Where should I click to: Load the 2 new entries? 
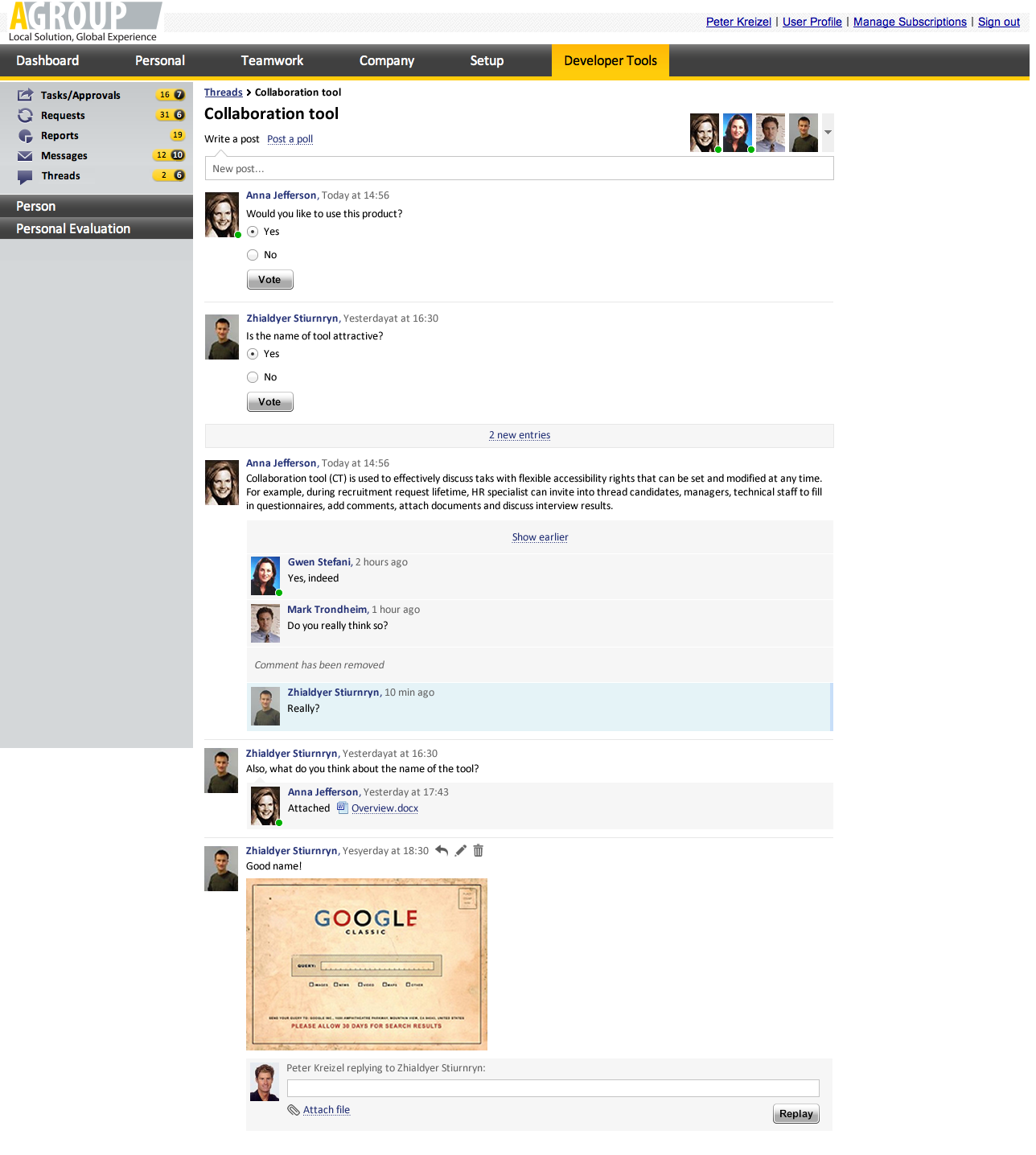(x=520, y=435)
